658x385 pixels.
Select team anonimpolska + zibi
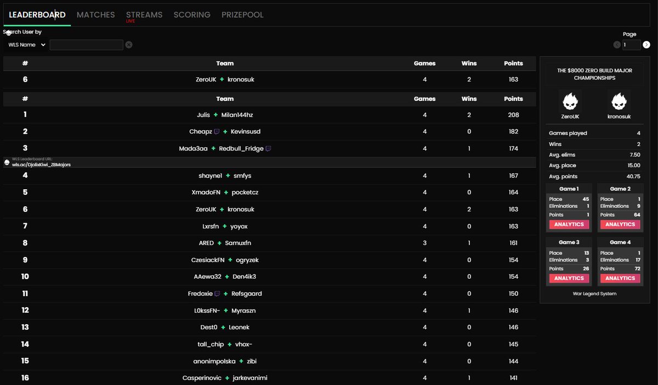pos(269,361)
